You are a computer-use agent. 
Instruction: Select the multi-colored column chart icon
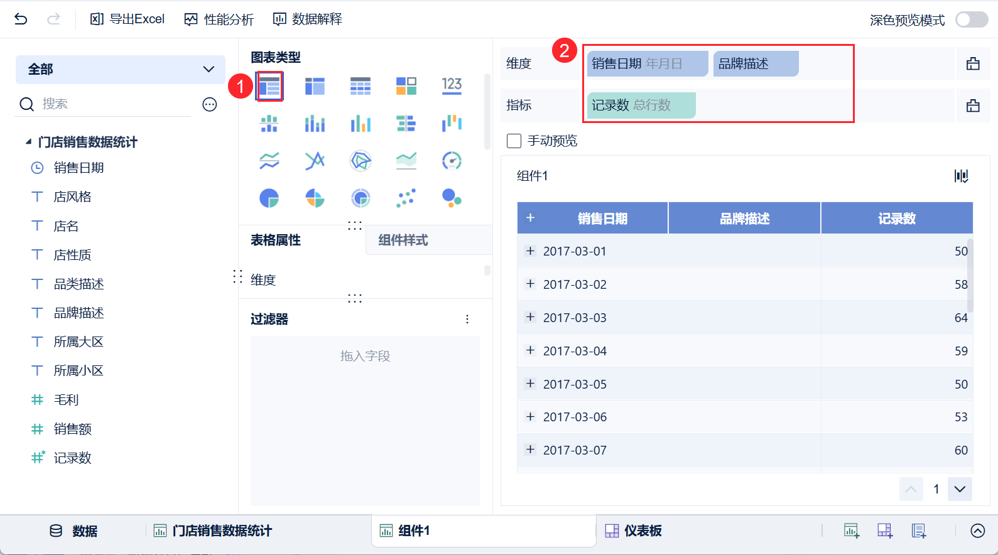point(361,124)
